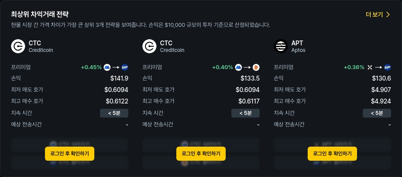
Task: Click the < 5분 duration badge in the +0.45% card
Action: point(114,113)
